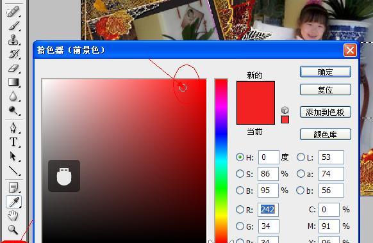This screenshot has width=373, height=243.
Task: Open the 颜色库 color libraries
Action: [326, 134]
